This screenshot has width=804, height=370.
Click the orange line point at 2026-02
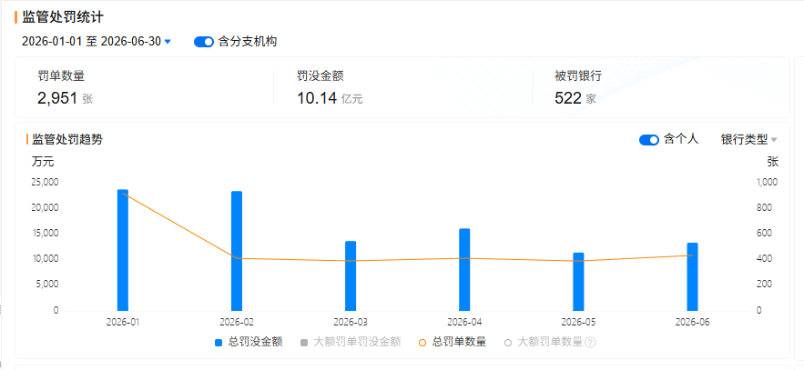[x=237, y=258]
